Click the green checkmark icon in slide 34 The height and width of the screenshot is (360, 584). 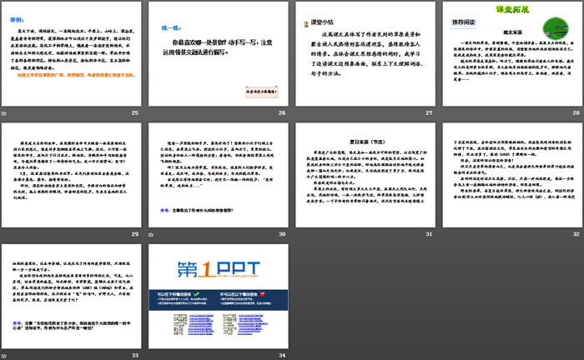click(x=195, y=294)
